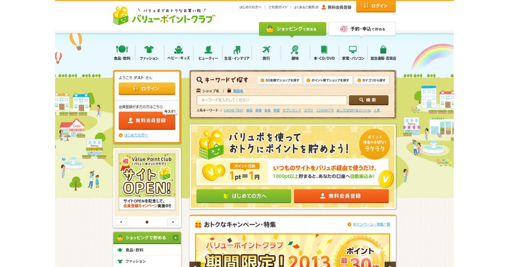Viewport: 509px width, 267px height.
Task: Click the orange 無料会員登録 banner button
Action: click(x=341, y=196)
